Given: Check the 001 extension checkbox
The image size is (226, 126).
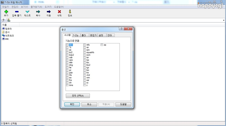Looking at the screenshot, I should click(67, 45).
